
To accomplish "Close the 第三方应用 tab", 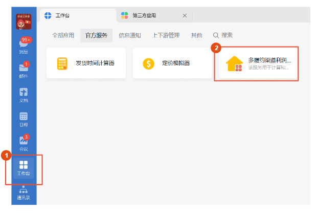I will click(185, 16).
